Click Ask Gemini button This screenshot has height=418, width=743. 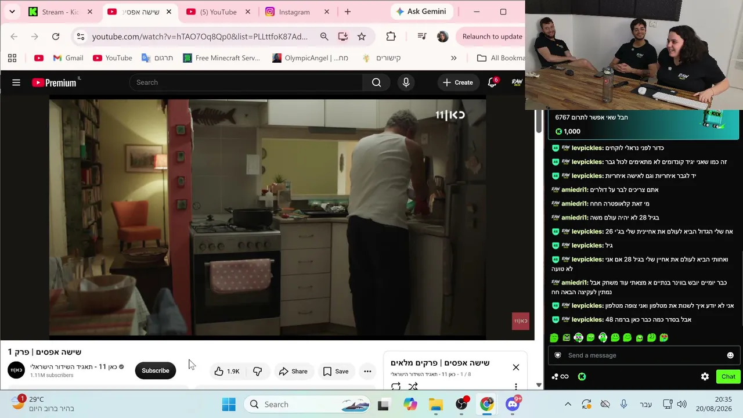coord(422,12)
